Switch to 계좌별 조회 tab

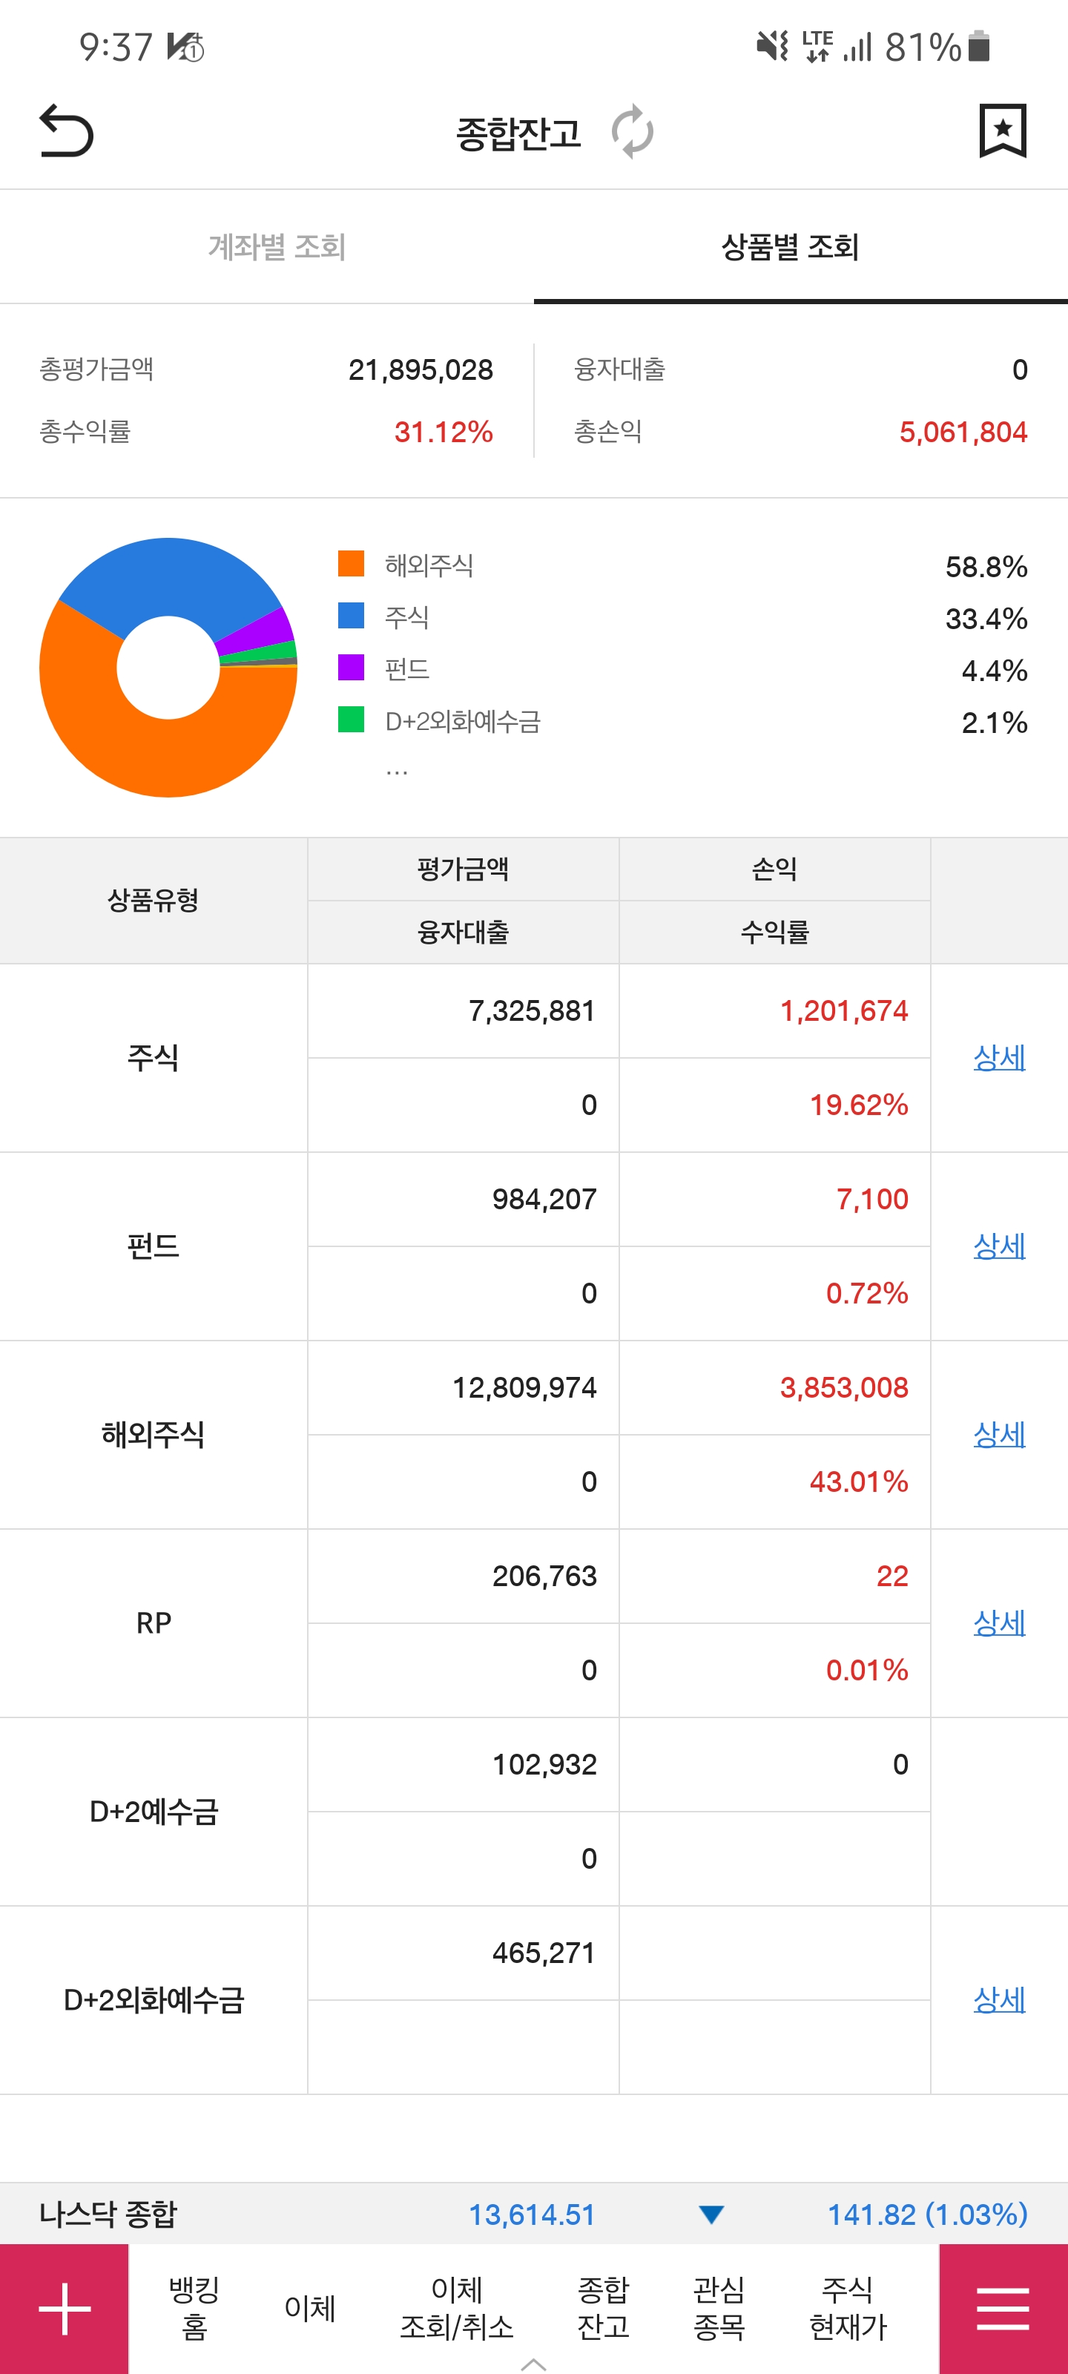[x=277, y=247]
